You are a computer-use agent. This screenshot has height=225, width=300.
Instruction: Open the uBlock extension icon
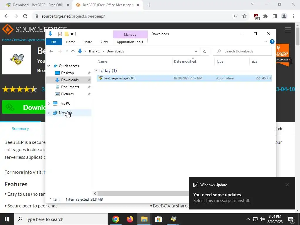pyautogui.click(x=256, y=17)
